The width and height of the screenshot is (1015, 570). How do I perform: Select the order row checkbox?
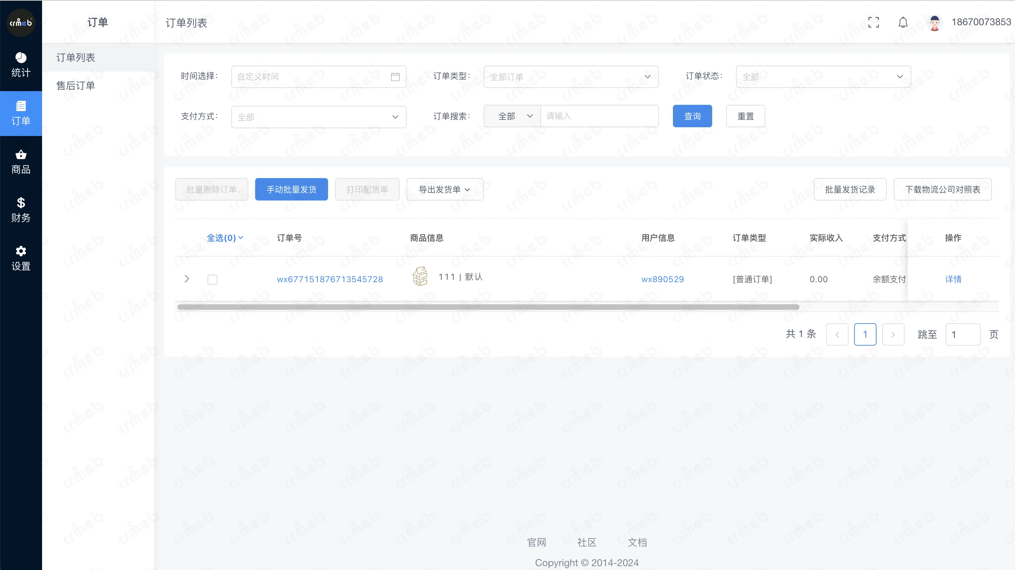click(x=212, y=279)
